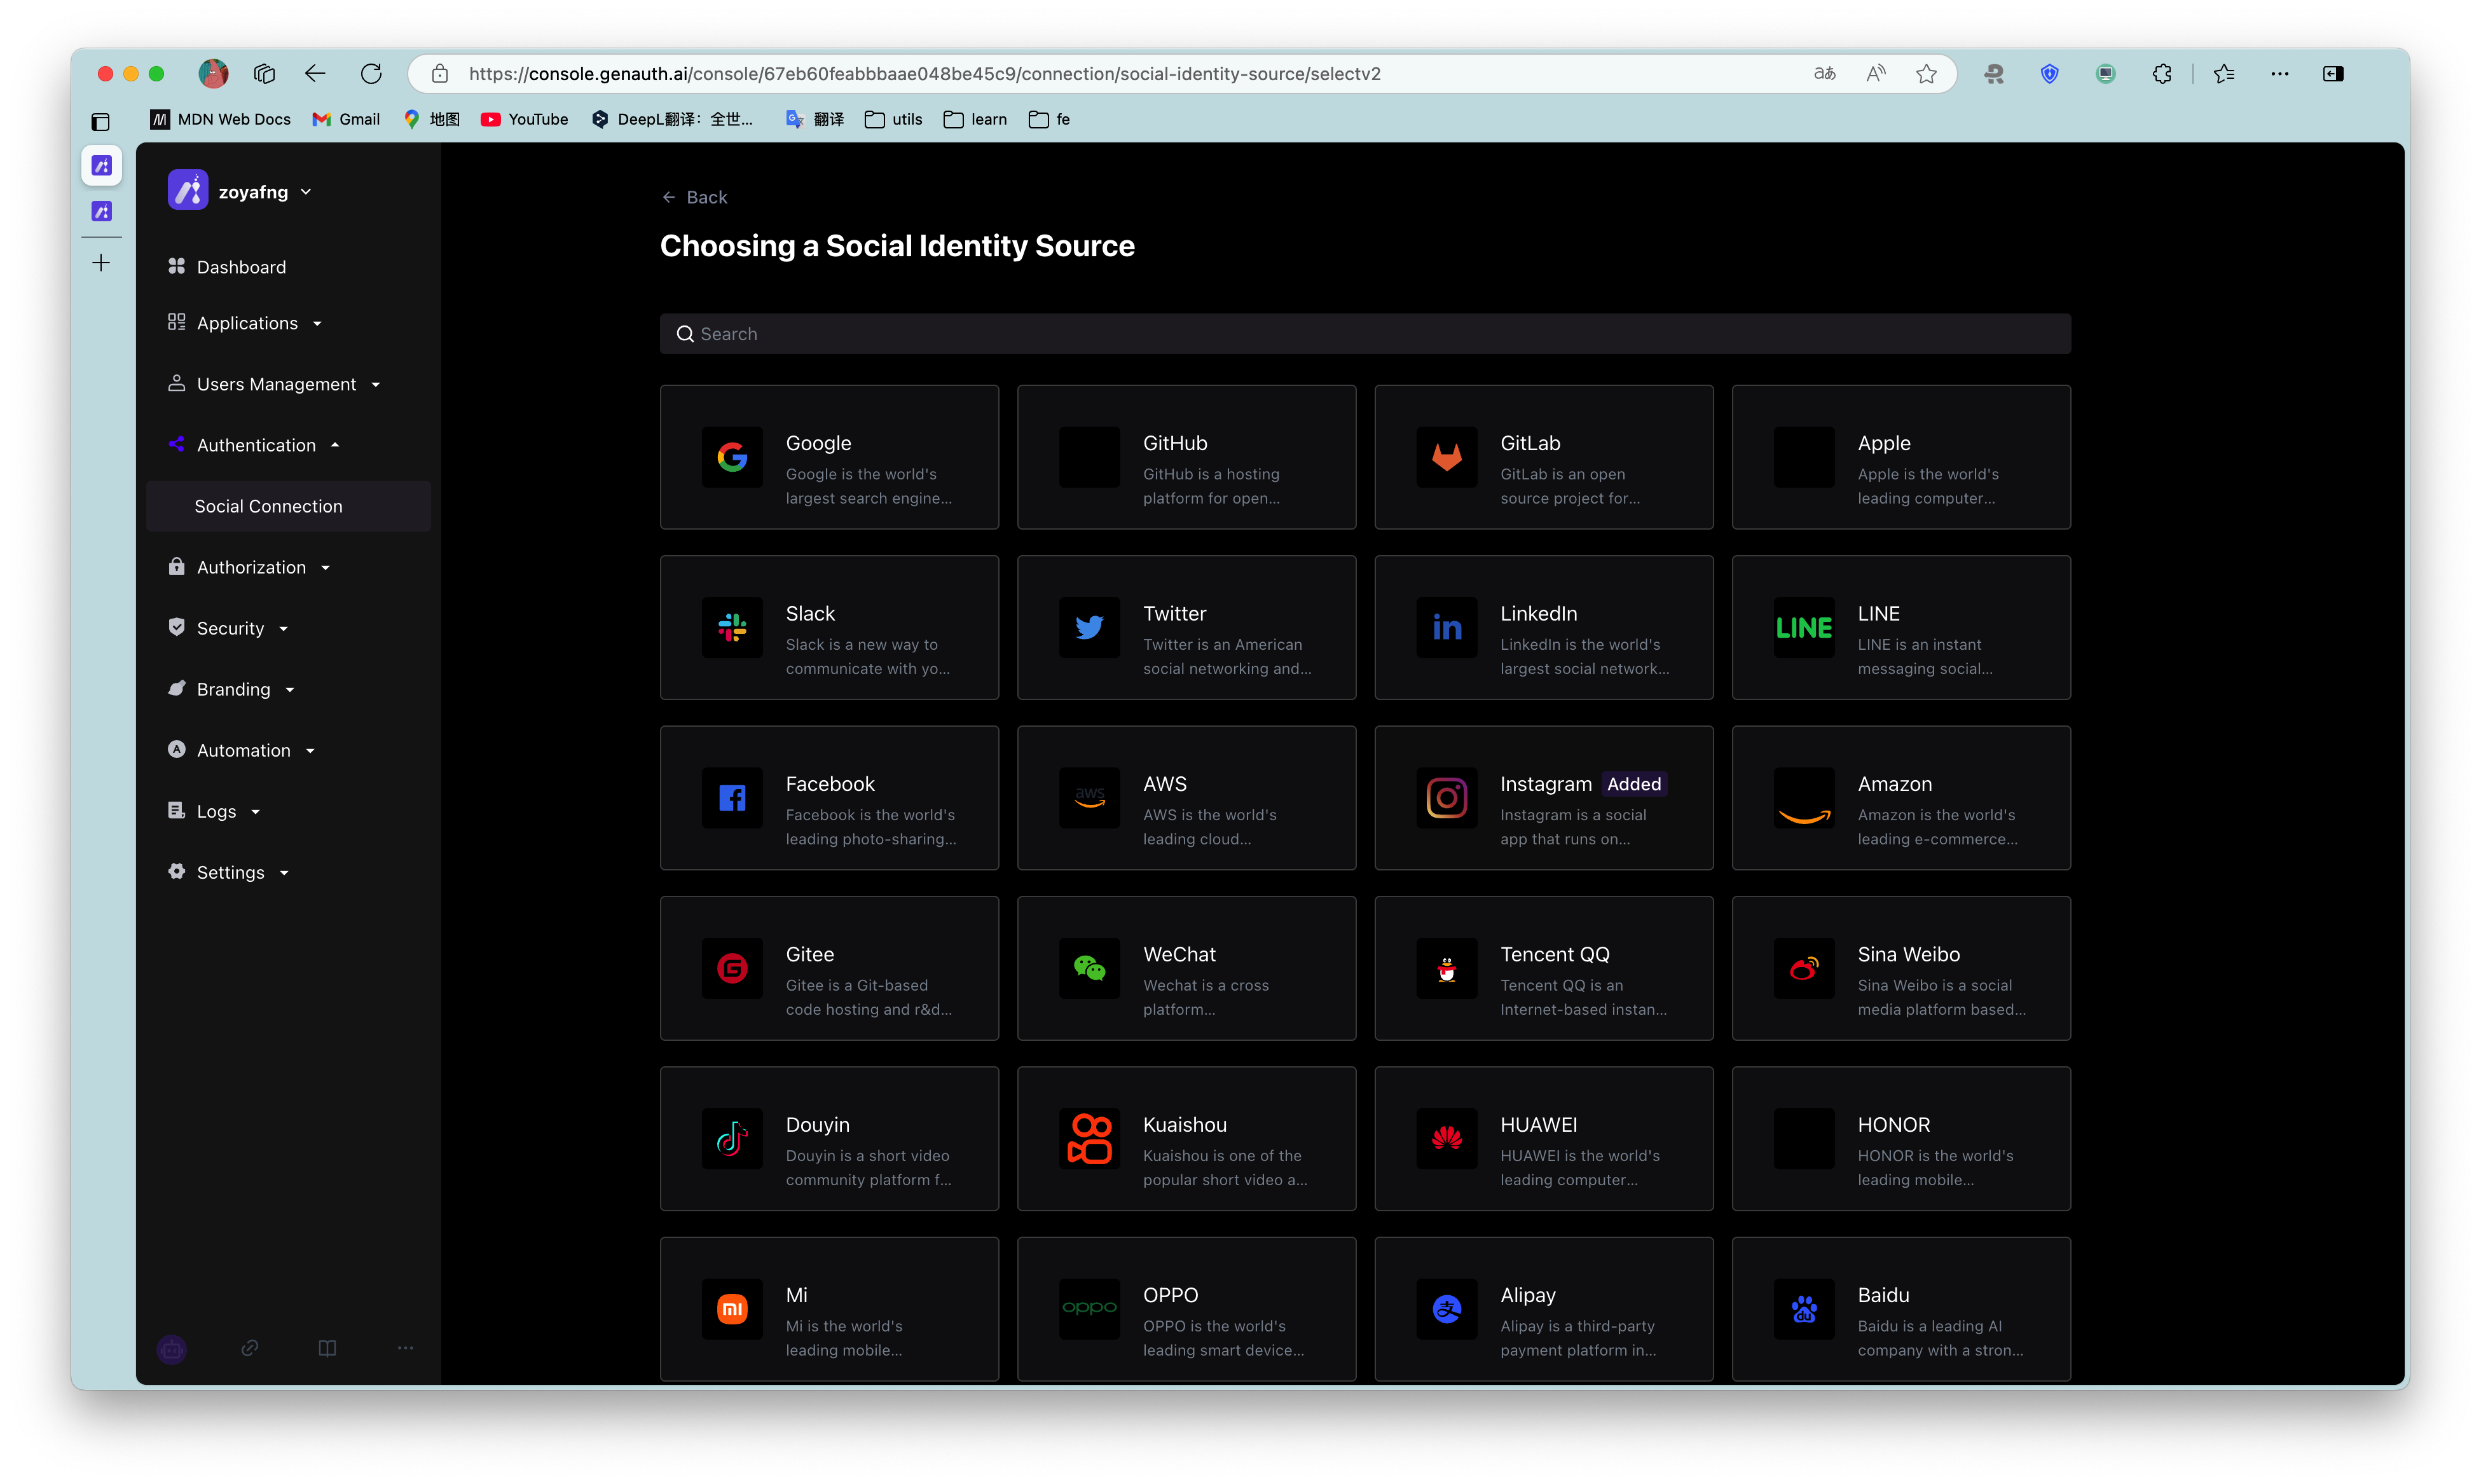Click the Facebook logo icon

732,798
